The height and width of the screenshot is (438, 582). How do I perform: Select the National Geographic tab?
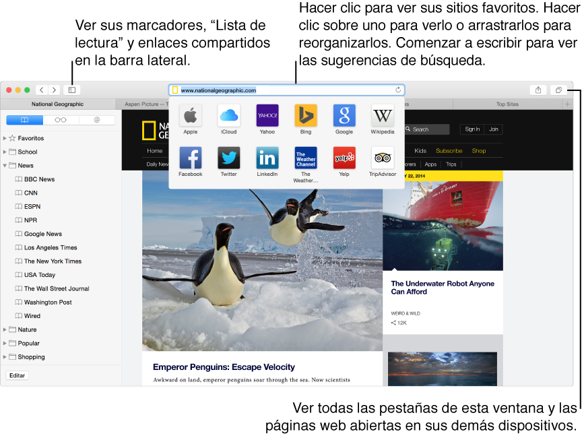(57, 104)
